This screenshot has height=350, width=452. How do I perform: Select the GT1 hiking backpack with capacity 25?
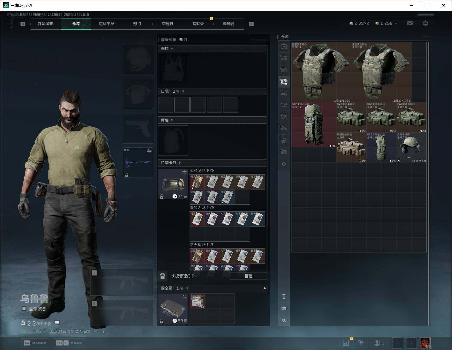[381, 147]
